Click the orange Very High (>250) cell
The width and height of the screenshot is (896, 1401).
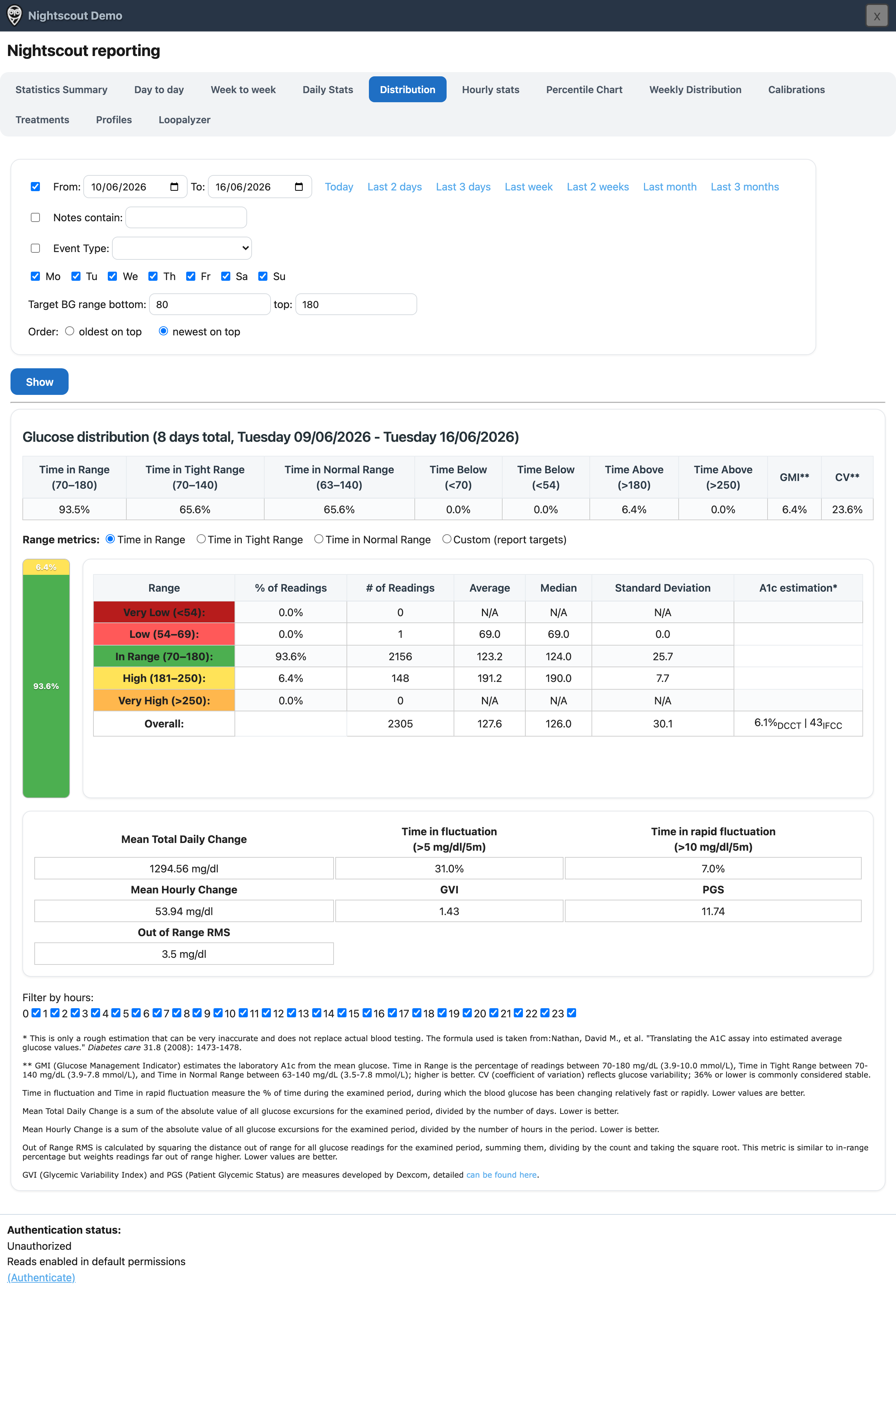(x=164, y=700)
